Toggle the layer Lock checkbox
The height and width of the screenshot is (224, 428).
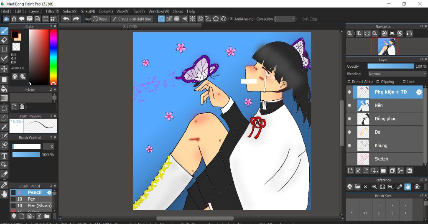[404, 81]
